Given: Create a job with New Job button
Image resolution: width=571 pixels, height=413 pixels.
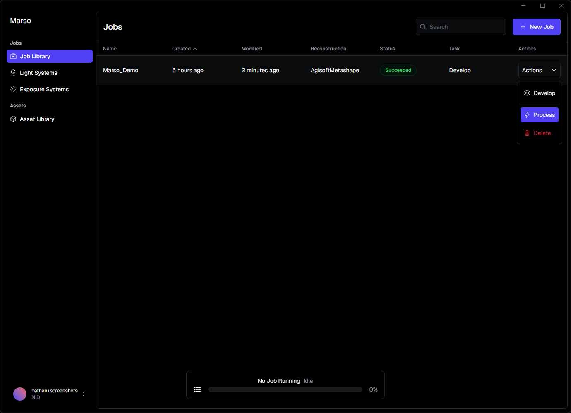Looking at the screenshot, I should (x=536, y=27).
